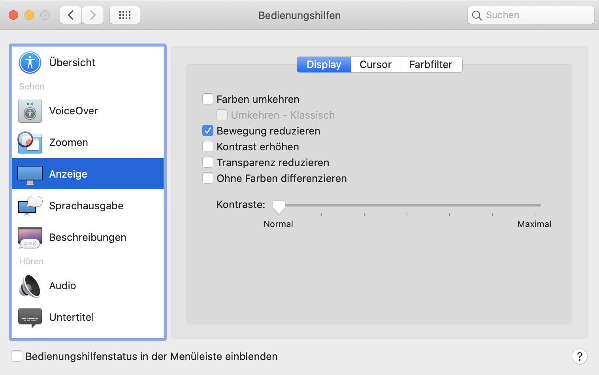This screenshot has height=375, width=599.
Task: Enable Farben umkehren checkbox
Action: pos(208,99)
